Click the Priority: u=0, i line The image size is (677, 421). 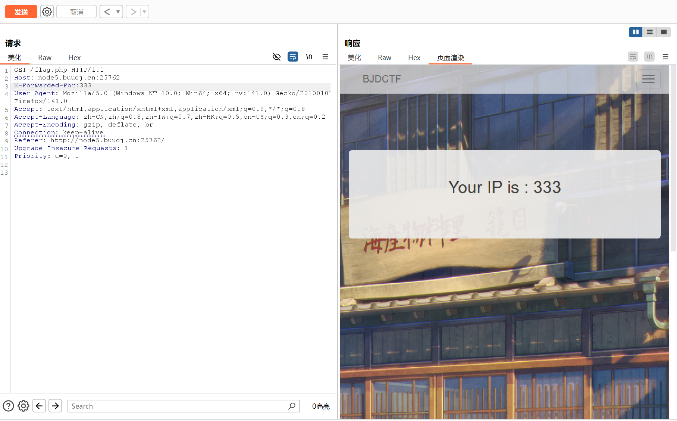(46, 156)
